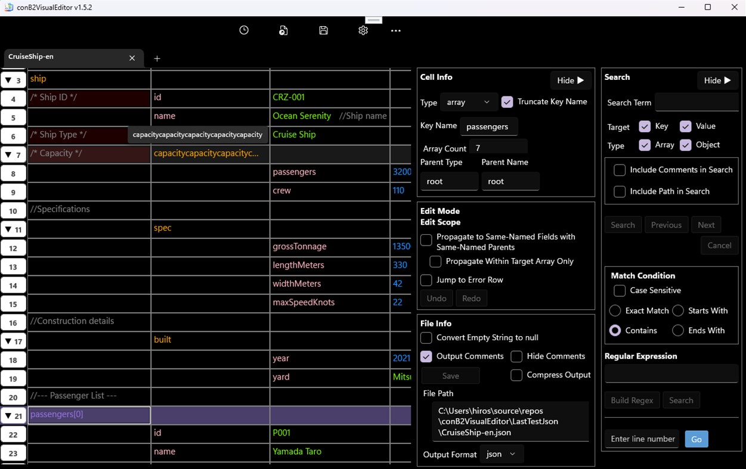Click the File Path text box
This screenshot has width=746, height=469.
tap(510, 421)
